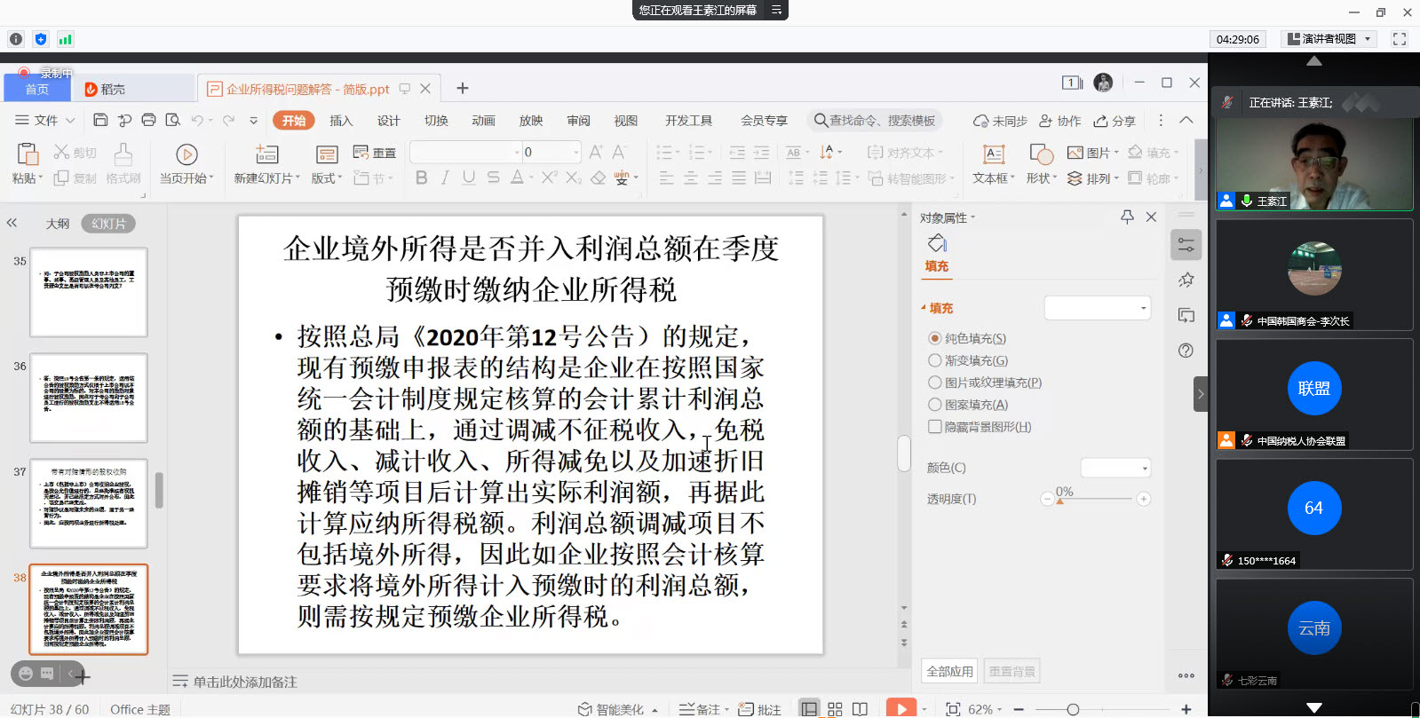Open the Design (设计) ribbon tab
The width and height of the screenshot is (1420, 718).
pos(389,121)
